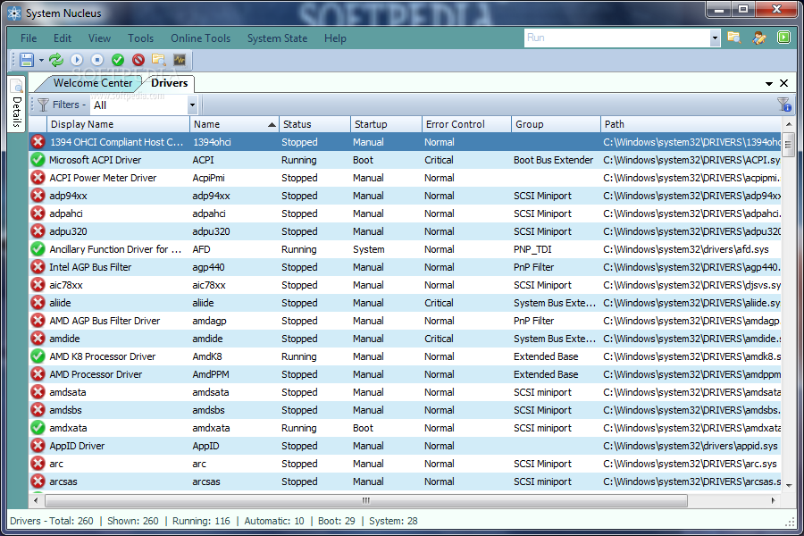Open the Edit menu

click(x=63, y=38)
